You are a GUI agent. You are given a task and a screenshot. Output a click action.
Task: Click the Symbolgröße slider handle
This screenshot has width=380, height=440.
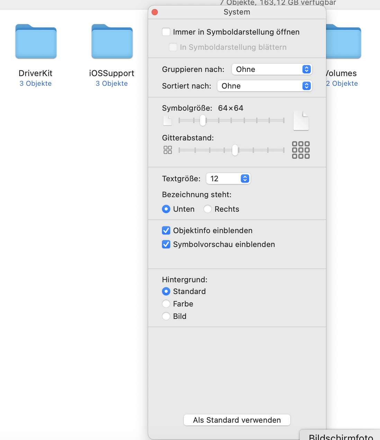pyautogui.click(x=203, y=121)
